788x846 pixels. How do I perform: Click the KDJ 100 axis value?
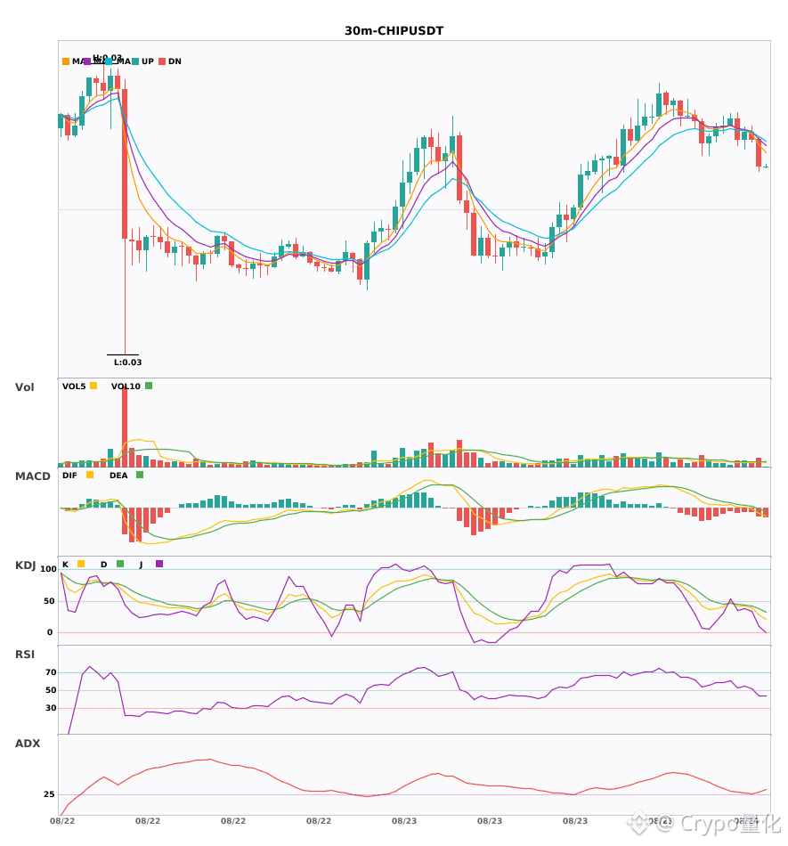coord(49,569)
